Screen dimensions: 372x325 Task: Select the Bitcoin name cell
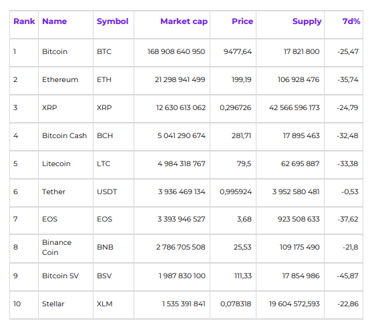(x=55, y=51)
